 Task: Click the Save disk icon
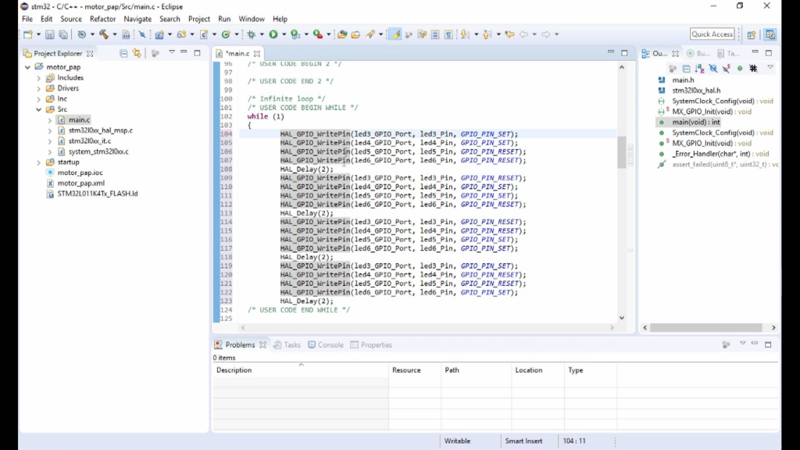pyautogui.click(x=49, y=34)
